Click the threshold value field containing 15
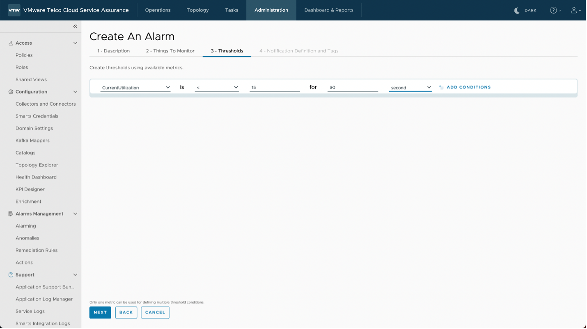 click(x=275, y=87)
